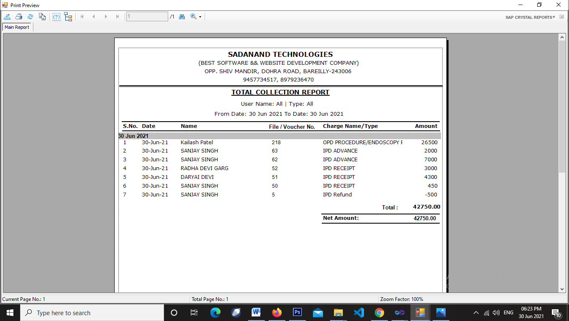Open Task View in the taskbar

tap(194, 313)
